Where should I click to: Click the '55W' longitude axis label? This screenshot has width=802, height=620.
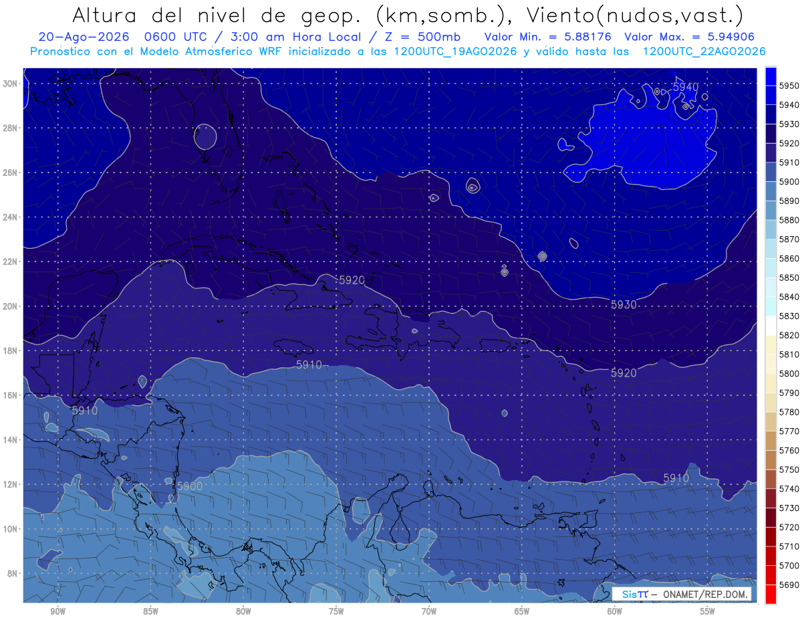[708, 611]
